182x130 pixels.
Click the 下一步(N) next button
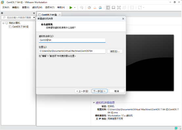point(100,91)
